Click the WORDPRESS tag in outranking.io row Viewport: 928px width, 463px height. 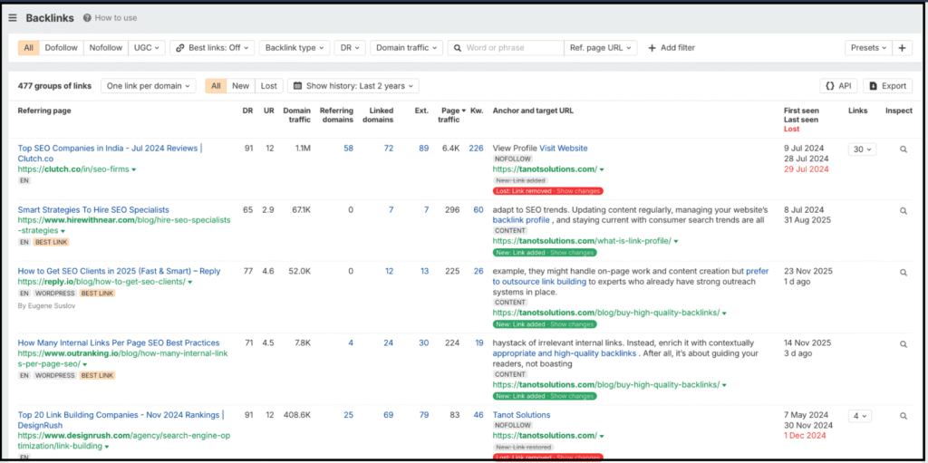(x=55, y=375)
